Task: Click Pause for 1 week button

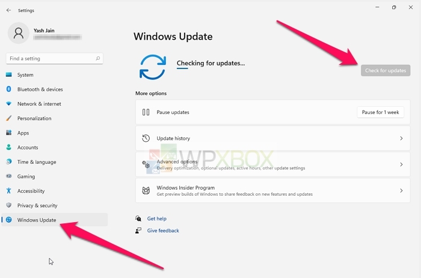Action: tap(380, 112)
